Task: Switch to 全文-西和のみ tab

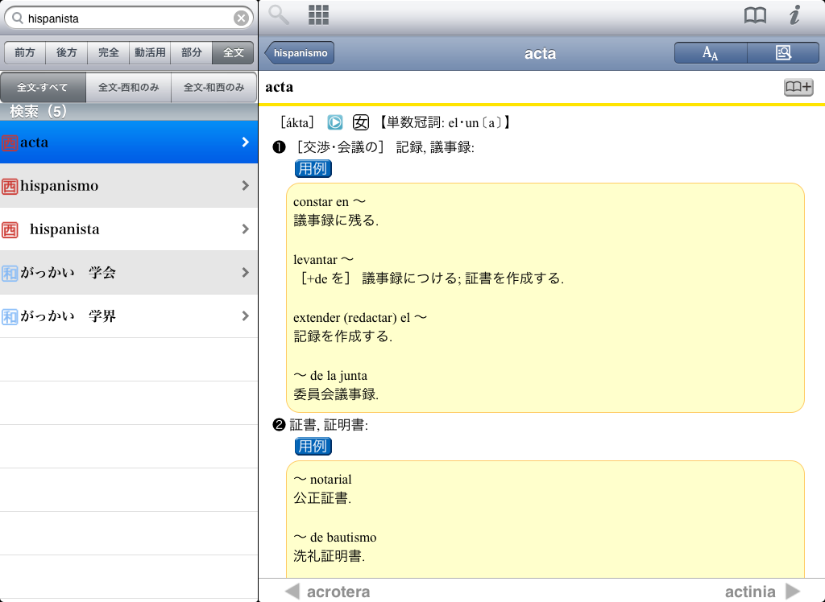Action: [129, 88]
